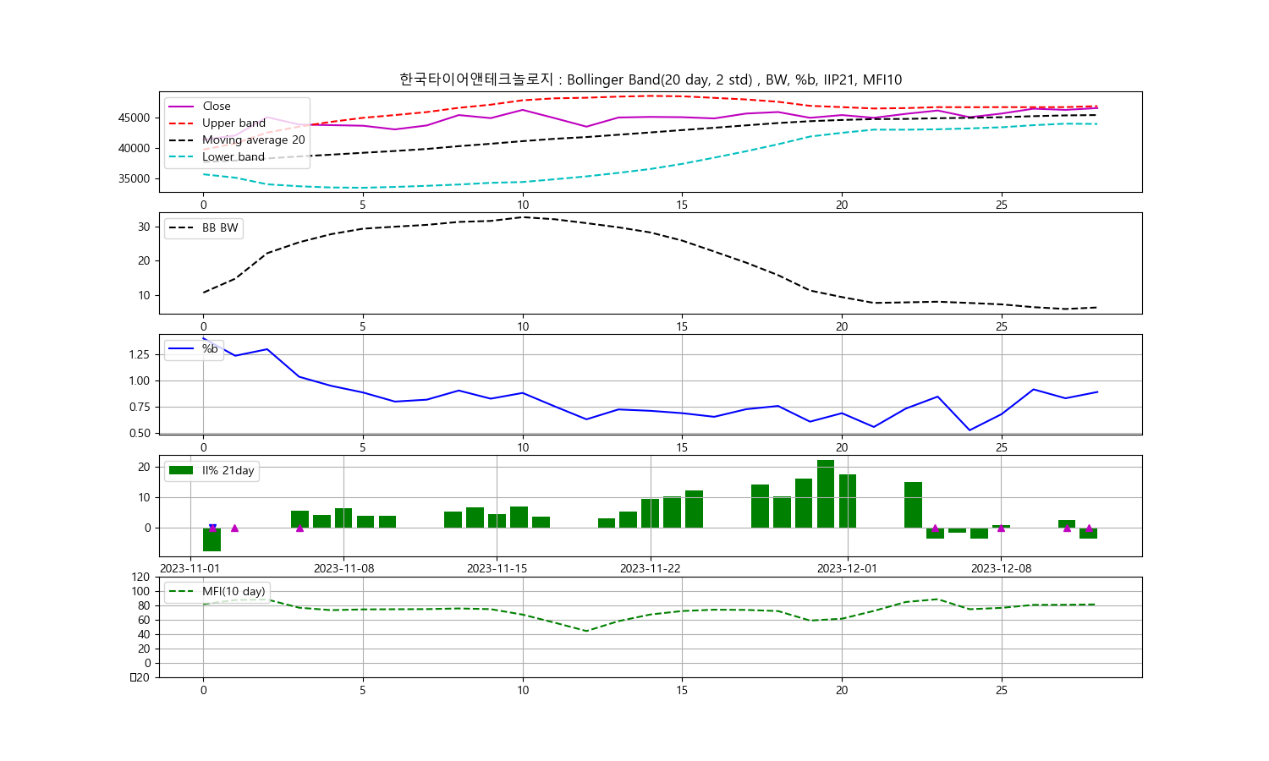Click the blue downward triangle marker
The image size is (1269, 761).
[x=212, y=528]
